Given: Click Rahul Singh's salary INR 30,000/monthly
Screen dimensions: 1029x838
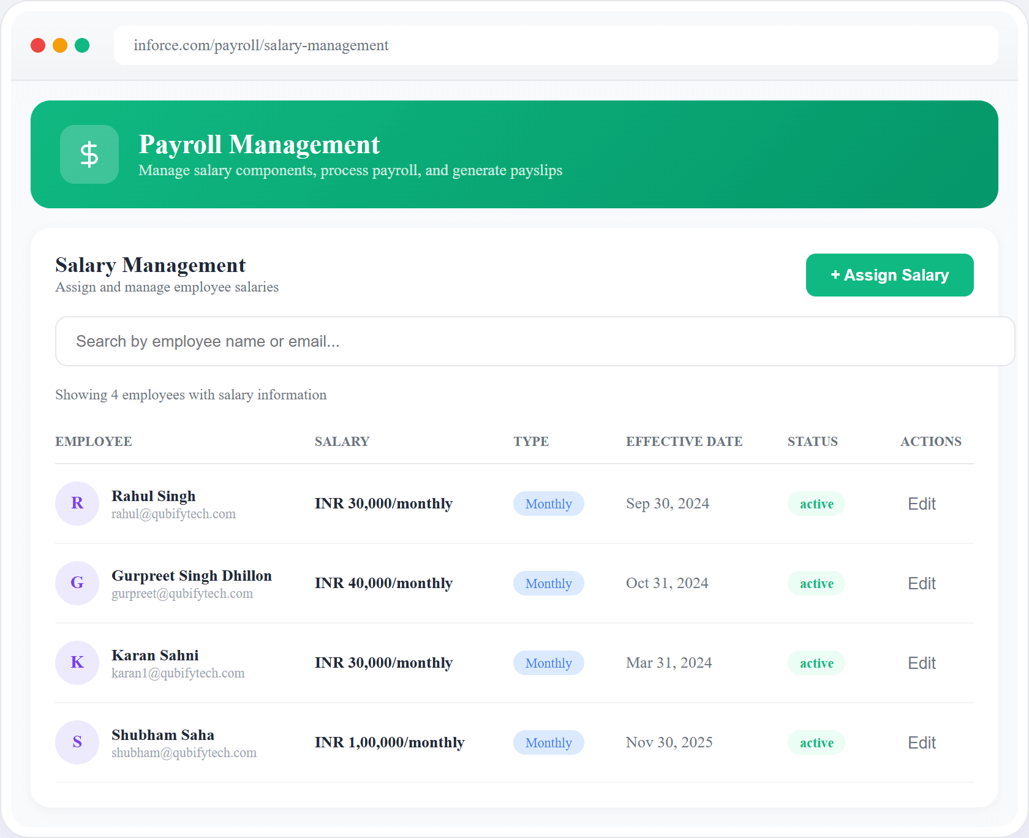Looking at the screenshot, I should (x=383, y=504).
